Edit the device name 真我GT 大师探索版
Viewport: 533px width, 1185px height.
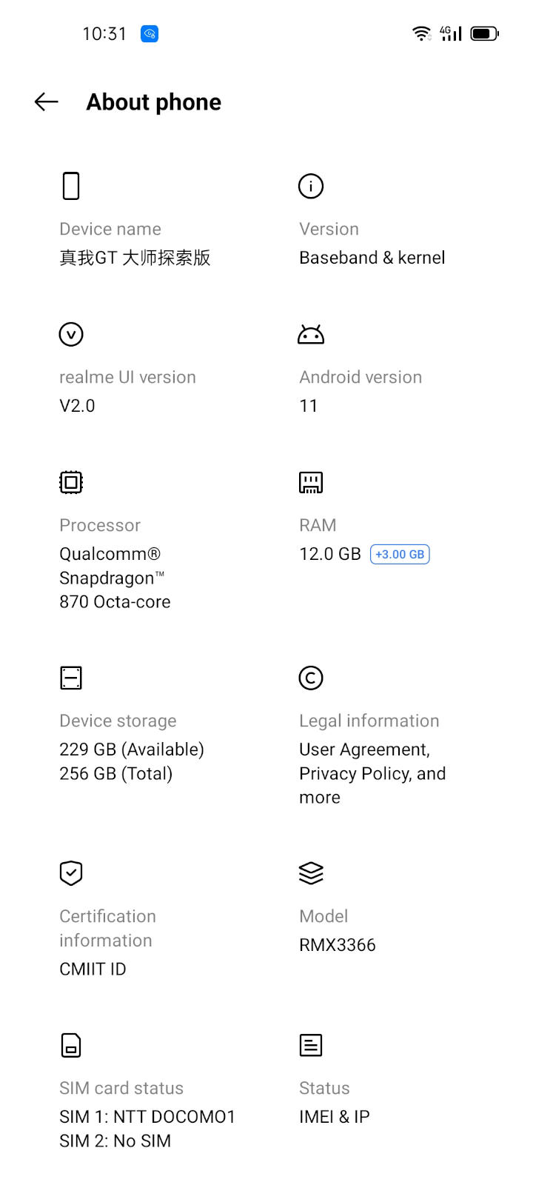click(x=135, y=258)
